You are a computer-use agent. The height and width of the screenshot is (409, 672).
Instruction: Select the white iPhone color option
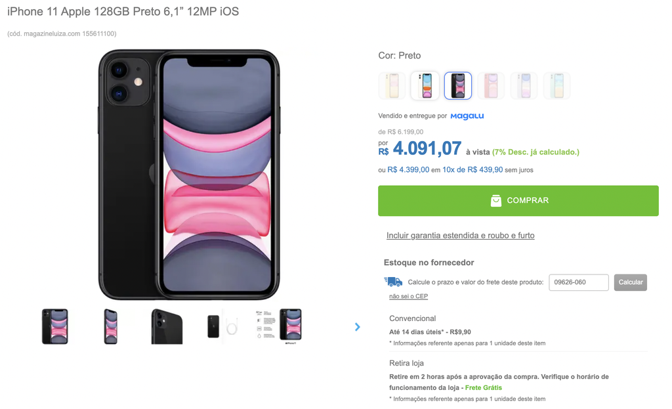[x=425, y=86]
